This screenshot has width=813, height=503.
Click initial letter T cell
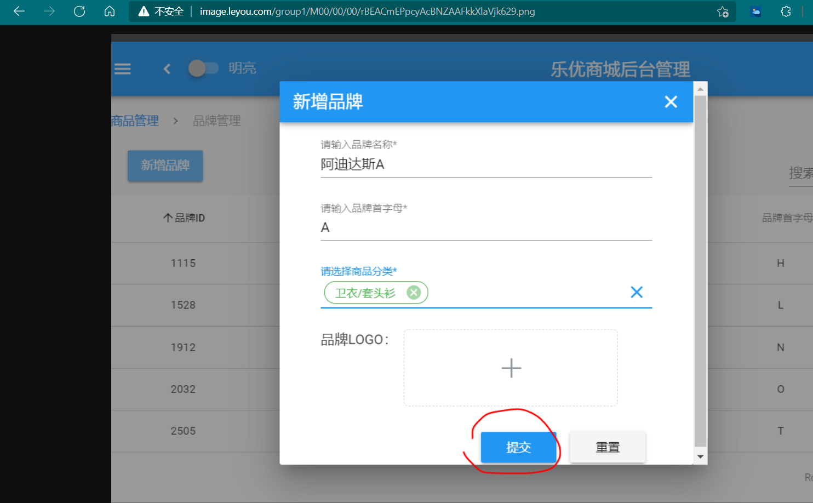click(x=781, y=431)
